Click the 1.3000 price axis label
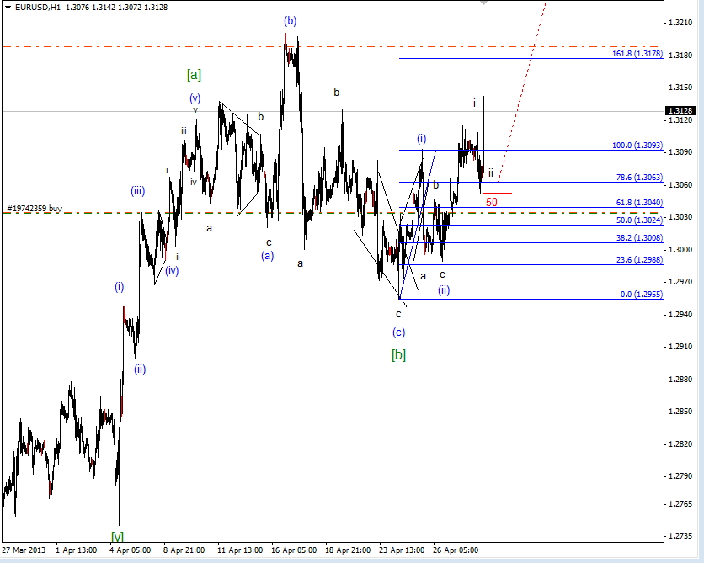This screenshot has height=563, width=704. point(680,249)
